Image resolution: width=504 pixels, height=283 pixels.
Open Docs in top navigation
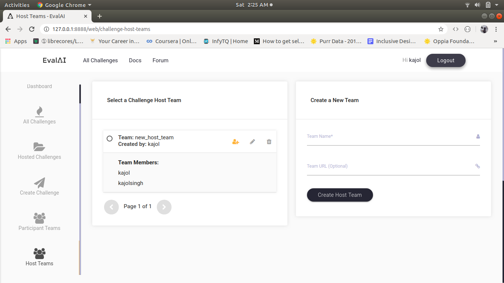135,60
